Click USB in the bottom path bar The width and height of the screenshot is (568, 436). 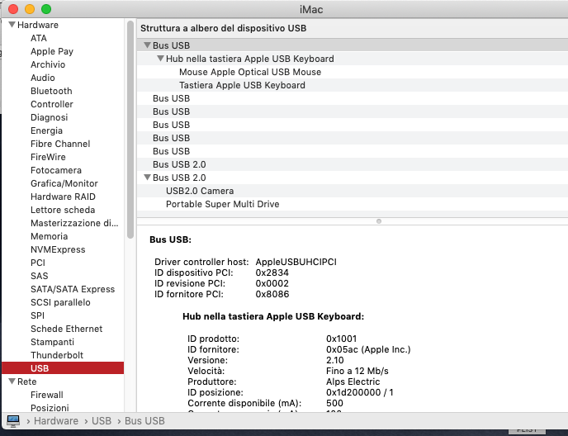[102, 421]
